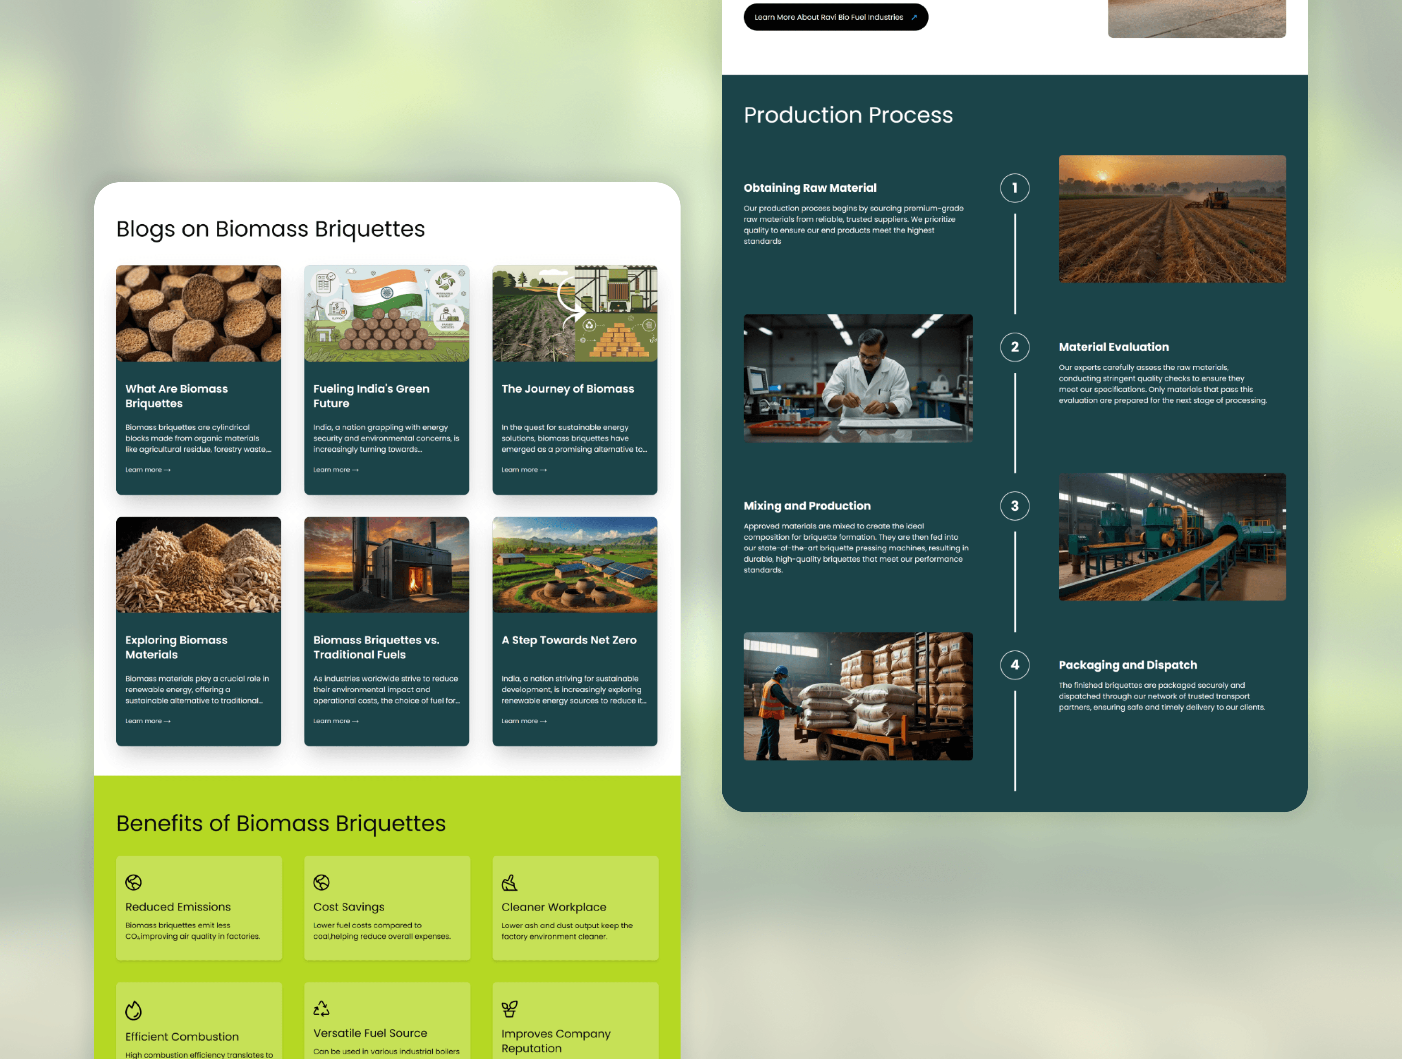Click the globe icon above Reduced Emissions

pos(133,882)
